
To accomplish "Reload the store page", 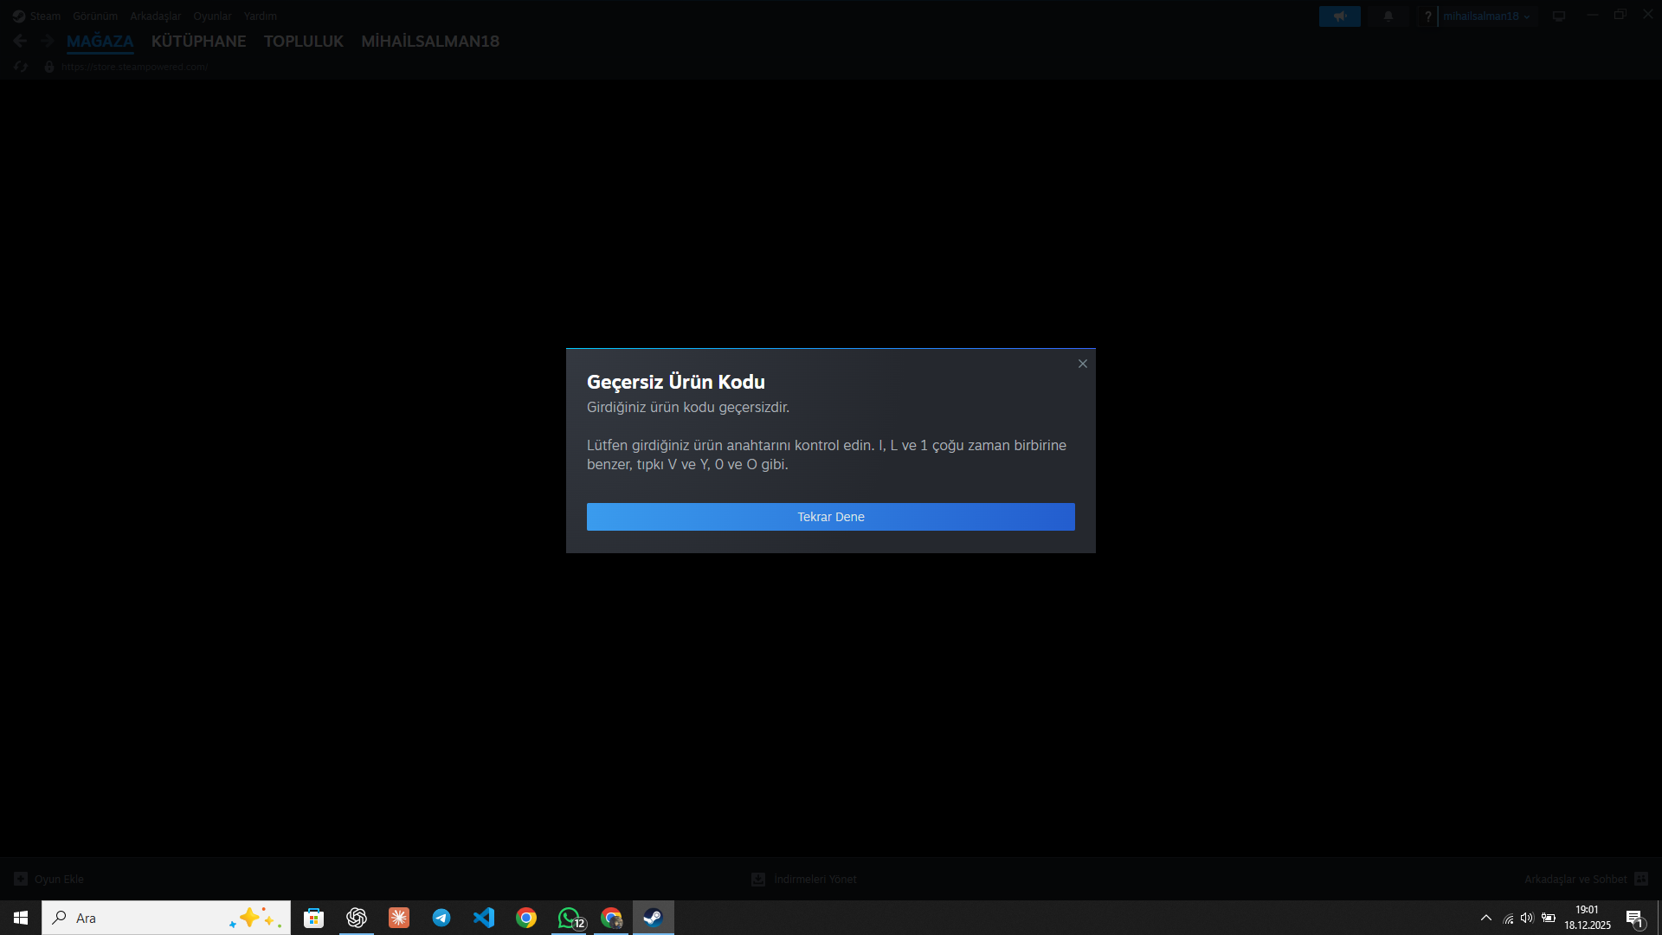I will pos(21,67).
